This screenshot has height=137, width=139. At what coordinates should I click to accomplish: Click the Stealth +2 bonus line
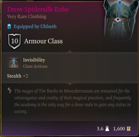pos(17,76)
